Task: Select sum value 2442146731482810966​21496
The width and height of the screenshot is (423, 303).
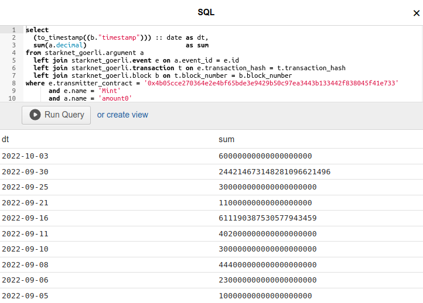Action: 274,171
